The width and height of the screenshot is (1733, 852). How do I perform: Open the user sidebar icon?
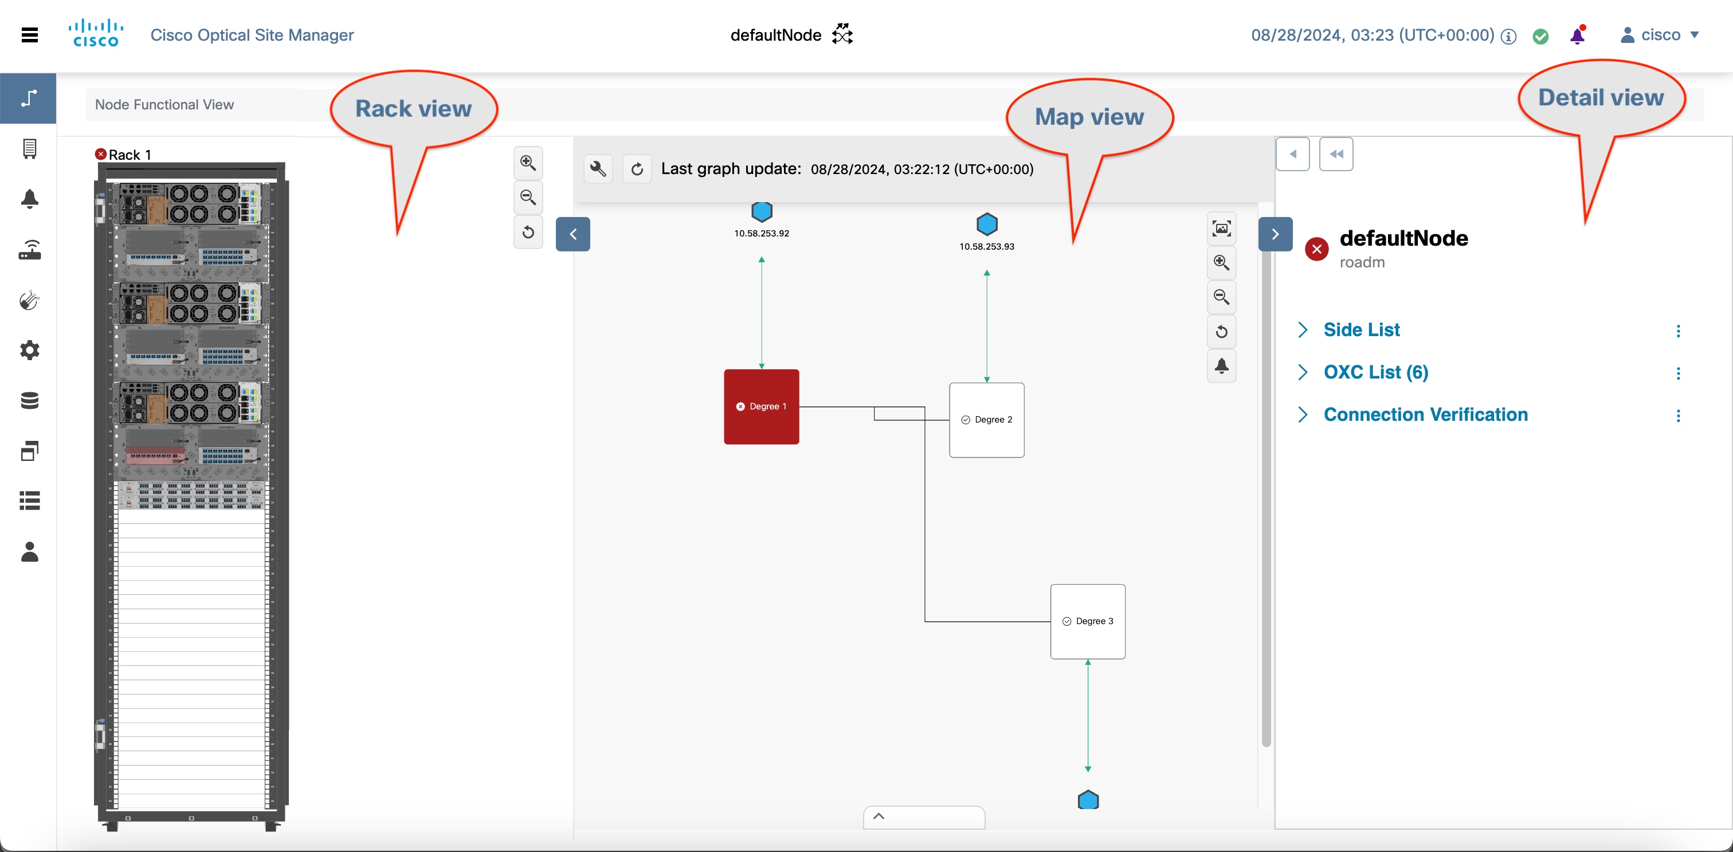click(30, 551)
